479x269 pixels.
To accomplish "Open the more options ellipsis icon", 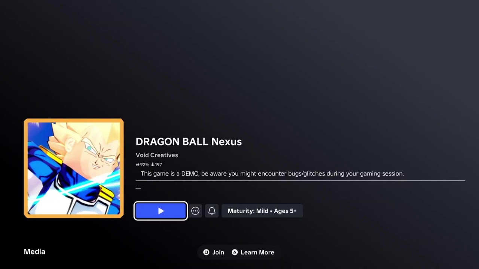I will point(195,211).
